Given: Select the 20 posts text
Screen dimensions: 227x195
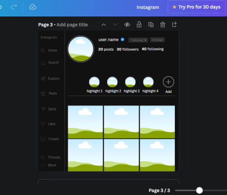Looking at the screenshot, I should [106, 49].
